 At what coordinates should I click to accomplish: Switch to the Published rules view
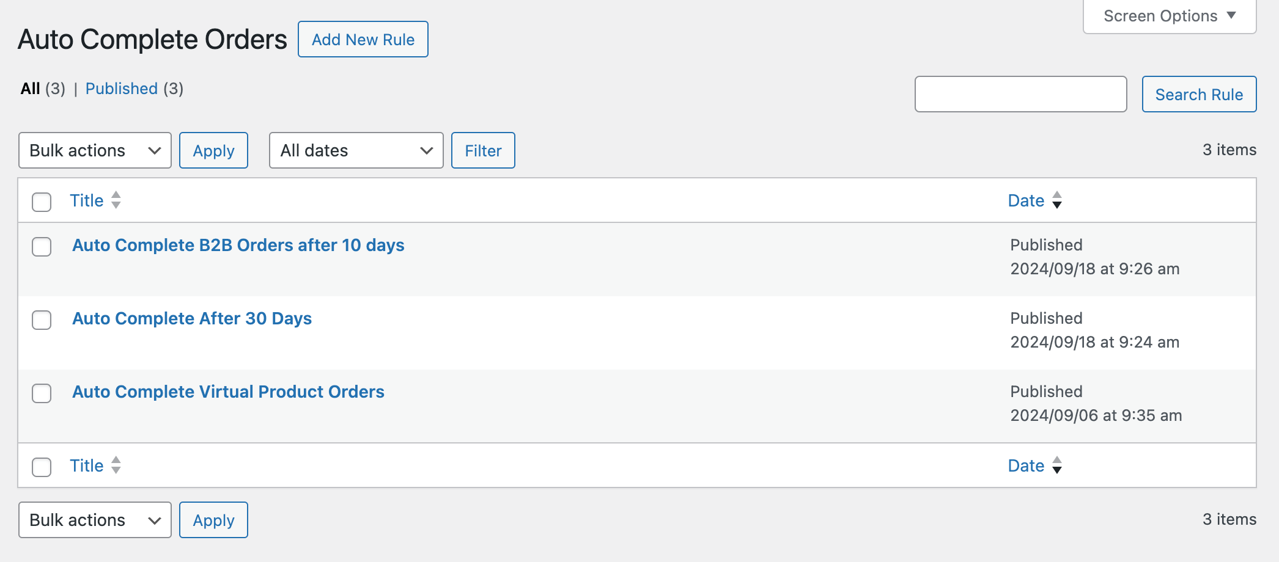[x=121, y=89]
